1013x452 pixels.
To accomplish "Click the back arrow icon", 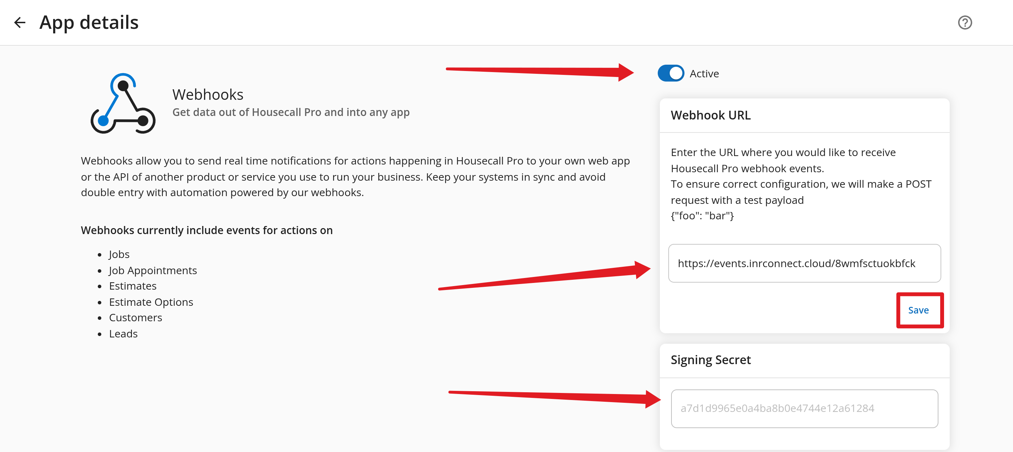I will tap(20, 22).
